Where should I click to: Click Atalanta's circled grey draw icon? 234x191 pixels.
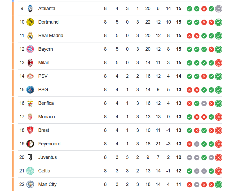pyautogui.click(x=219, y=9)
